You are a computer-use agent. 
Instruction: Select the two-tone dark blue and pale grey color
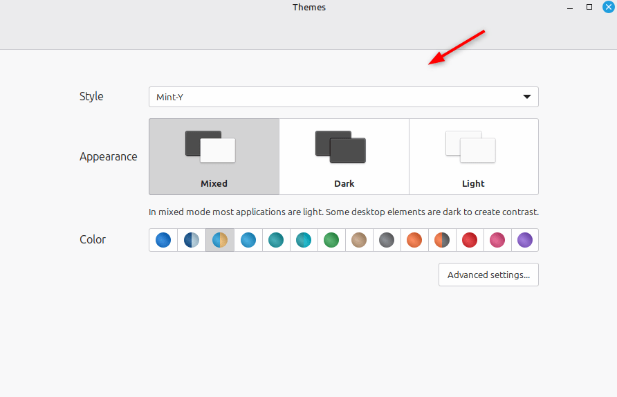[x=192, y=240]
